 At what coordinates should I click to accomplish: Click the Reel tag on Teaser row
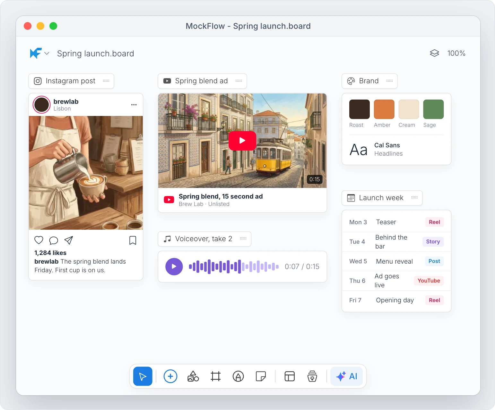pyautogui.click(x=434, y=222)
